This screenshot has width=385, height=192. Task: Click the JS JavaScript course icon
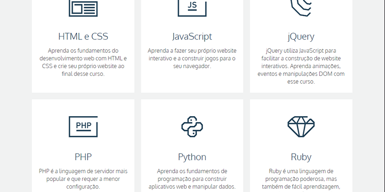coord(192,8)
